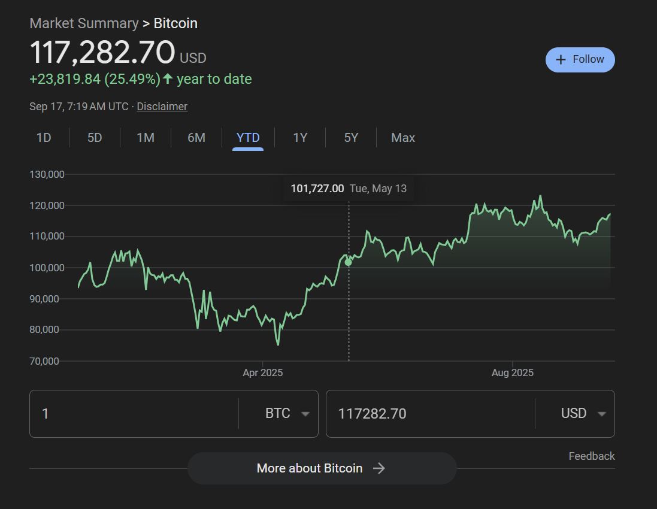Viewport: 657px width, 509px height.
Task: Click the +23,819.84 (25.49%) change value
Action: pyautogui.click(x=95, y=79)
